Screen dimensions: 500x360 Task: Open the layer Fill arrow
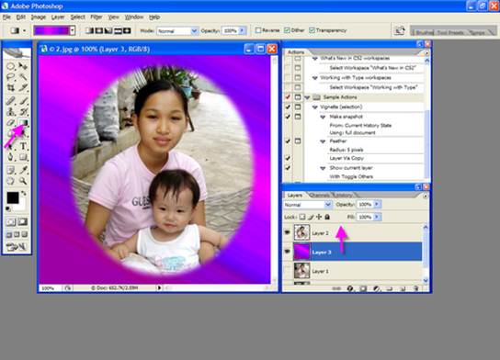(377, 217)
